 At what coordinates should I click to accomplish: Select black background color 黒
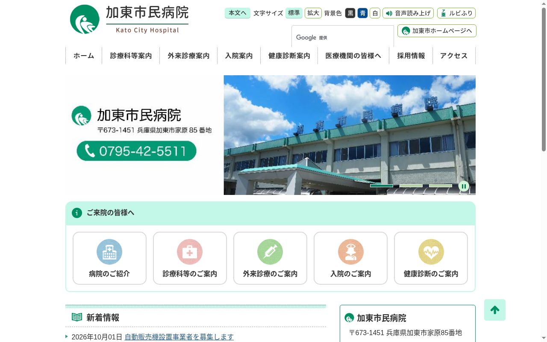coord(350,13)
